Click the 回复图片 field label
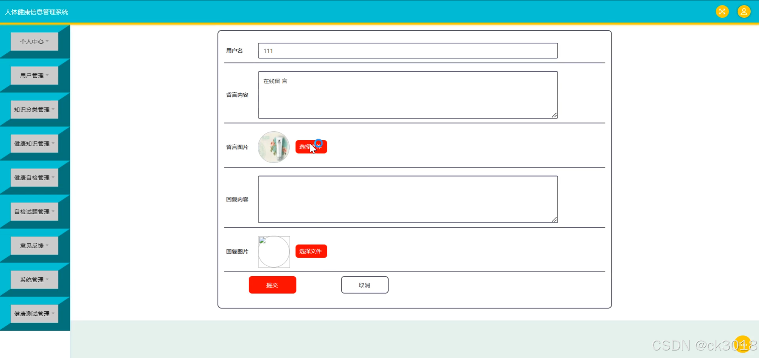The image size is (759, 358). (x=237, y=251)
